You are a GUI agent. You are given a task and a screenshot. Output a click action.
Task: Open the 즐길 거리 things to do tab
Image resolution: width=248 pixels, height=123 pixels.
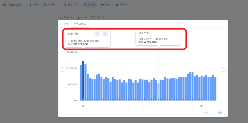pos(71,5)
